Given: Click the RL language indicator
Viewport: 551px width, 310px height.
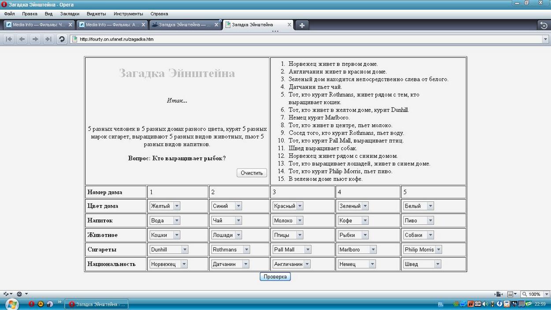Looking at the screenshot, I should tap(441, 304).
